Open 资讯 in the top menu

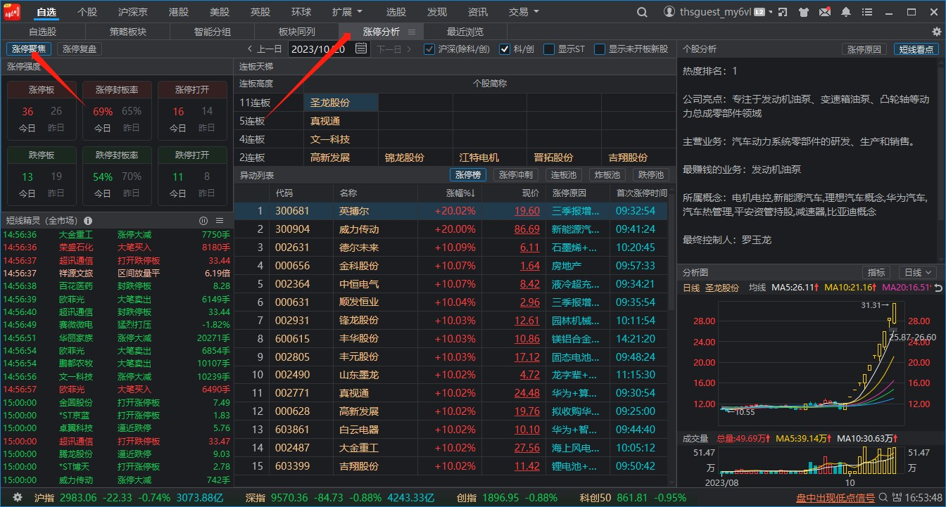coord(478,12)
